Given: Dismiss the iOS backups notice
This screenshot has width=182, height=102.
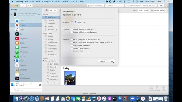Looking at the screenshot, I should pos(40,85).
